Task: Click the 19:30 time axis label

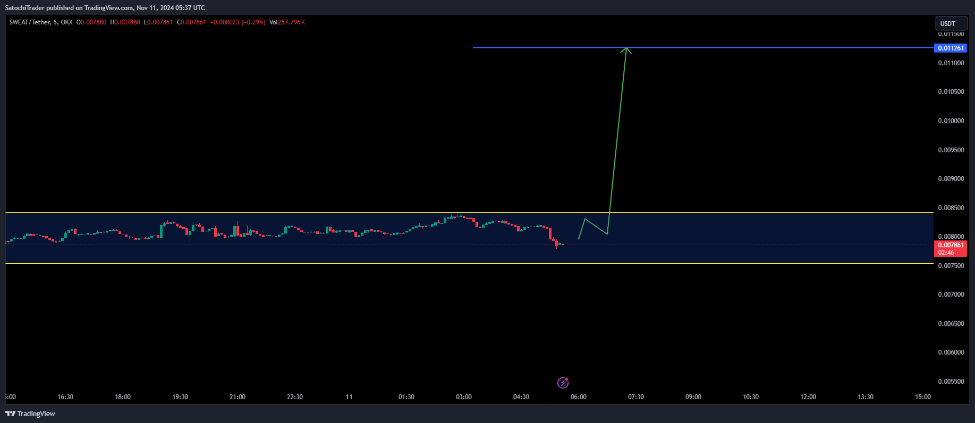Action: coord(180,397)
